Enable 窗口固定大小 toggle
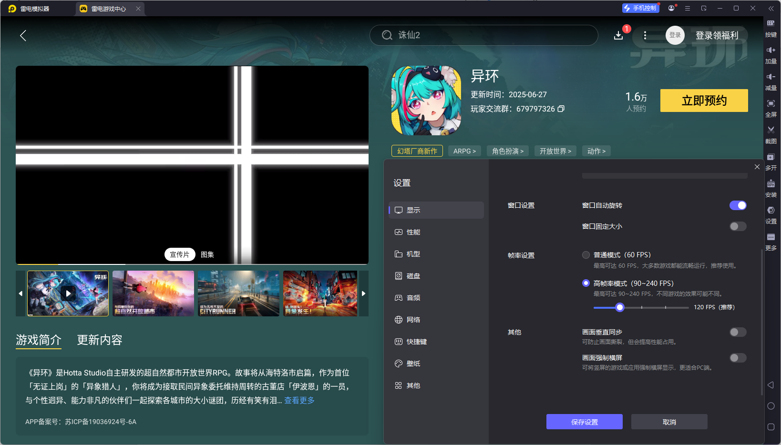The width and height of the screenshot is (781, 445). pyautogui.click(x=738, y=226)
